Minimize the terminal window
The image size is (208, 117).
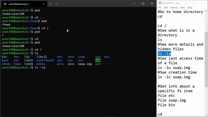coord(134,4)
